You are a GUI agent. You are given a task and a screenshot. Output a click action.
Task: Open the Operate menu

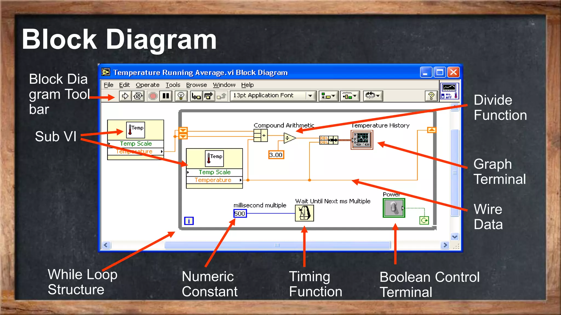coord(147,85)
